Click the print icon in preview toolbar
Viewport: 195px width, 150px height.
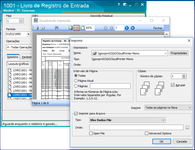click(x=37, y=28)
